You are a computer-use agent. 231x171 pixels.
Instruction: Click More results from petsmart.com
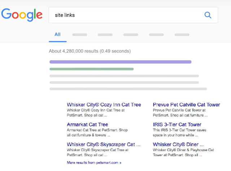click(94, 163)
